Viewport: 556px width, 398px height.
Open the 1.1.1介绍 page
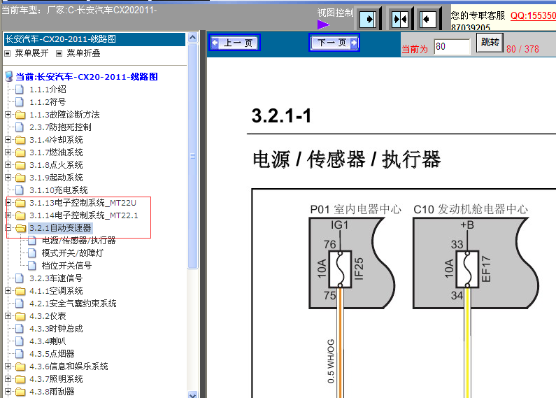pos(48,90)
